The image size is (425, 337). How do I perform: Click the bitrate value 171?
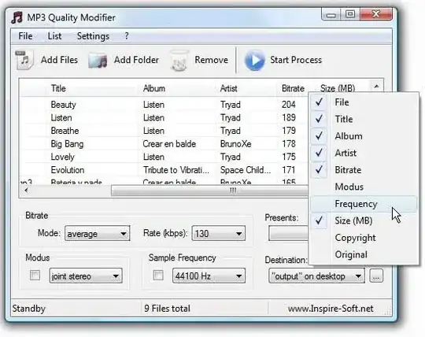pos(289,170)
